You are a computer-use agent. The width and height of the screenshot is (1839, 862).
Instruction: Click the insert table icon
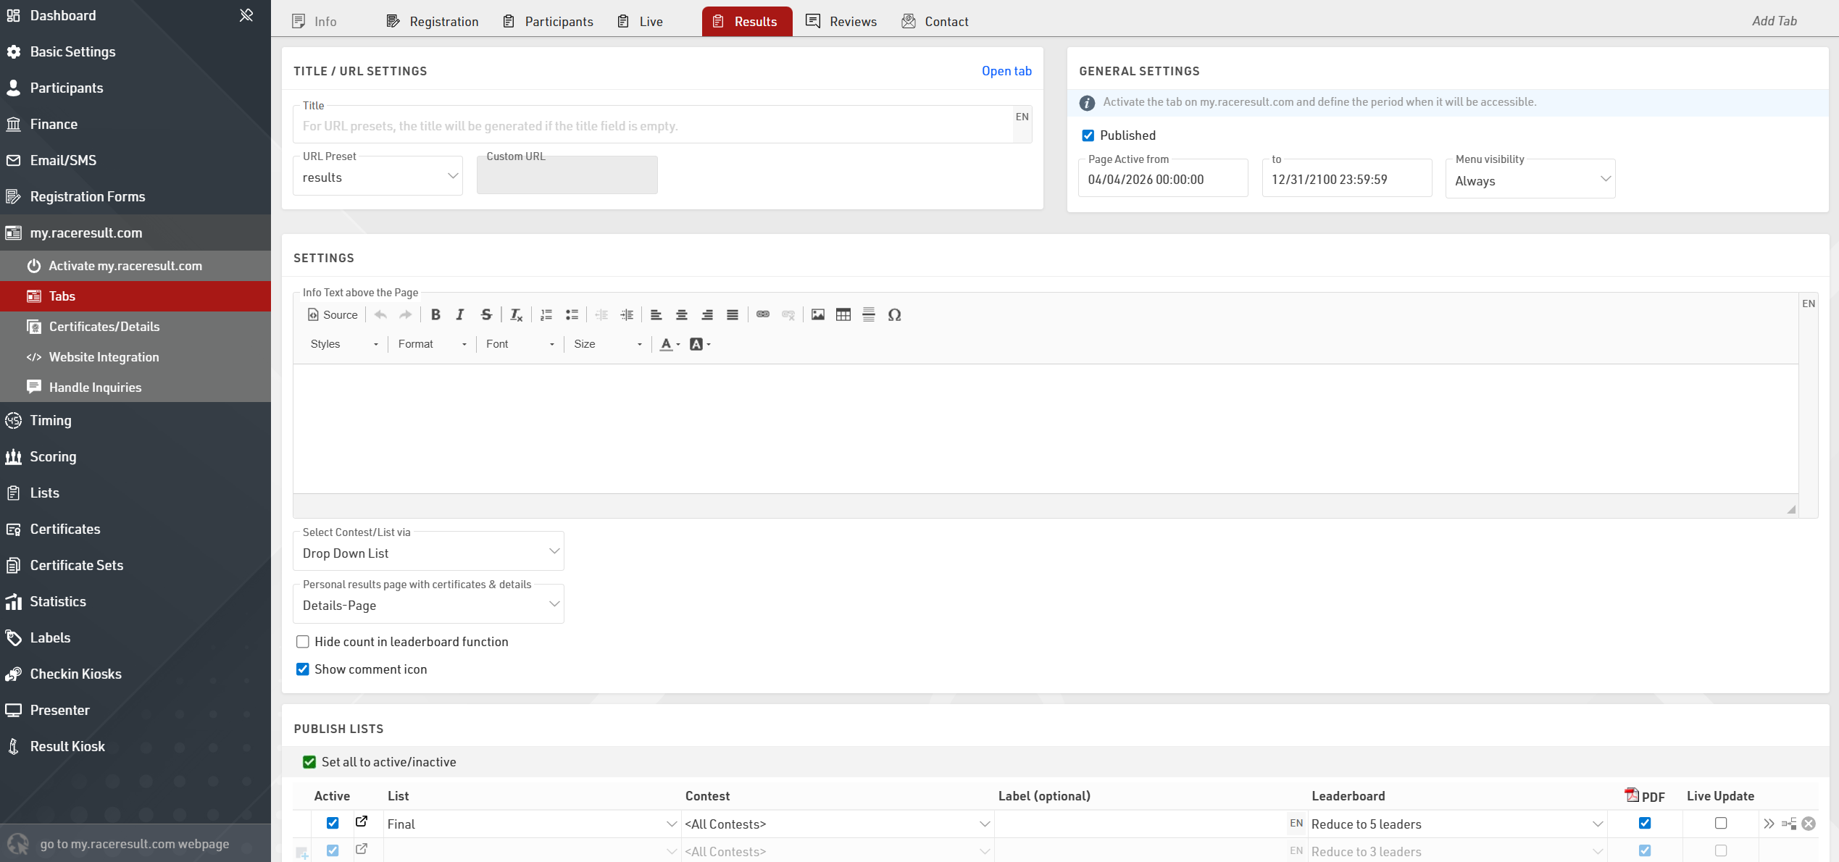[x=843, y=314]
